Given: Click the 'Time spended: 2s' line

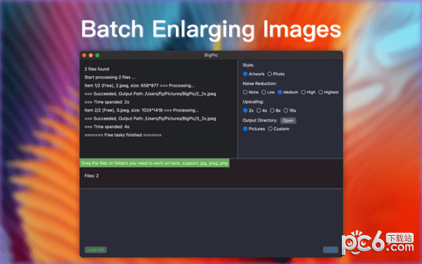Looking at the screenshot, I should coord(107,102).
